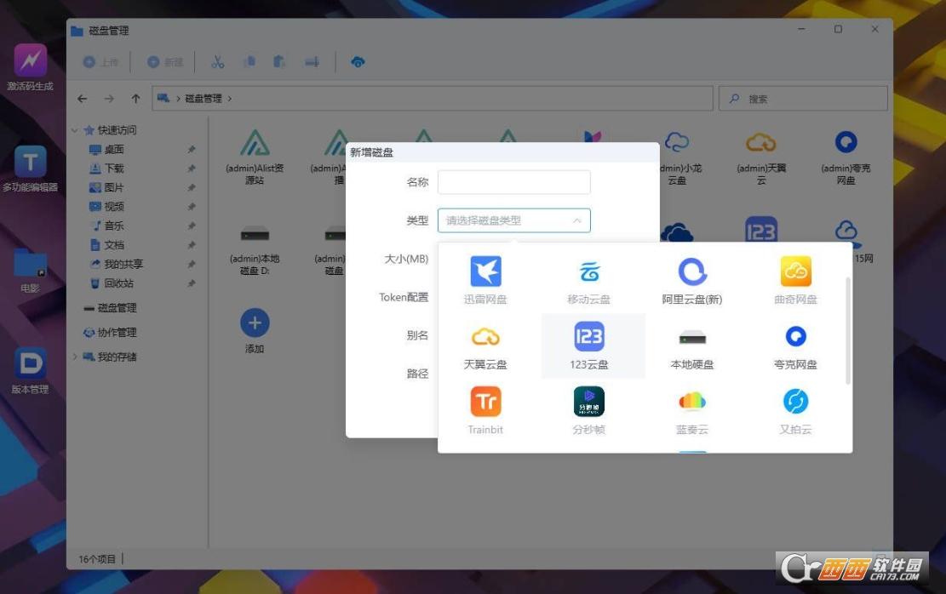Unpin 下载 using its pin icon
Viewport: 946px width, 594px height.
tap(192, 168)
